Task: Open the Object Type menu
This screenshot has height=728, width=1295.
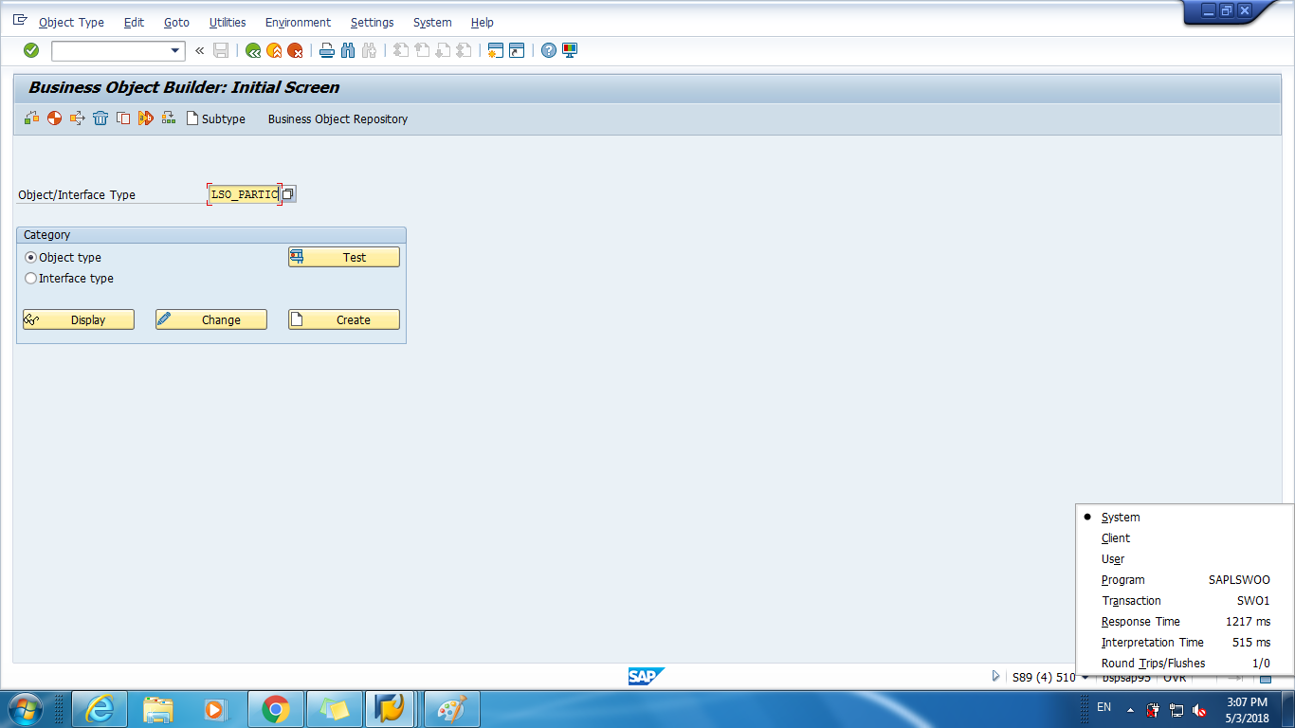Action: [x=71, y=22]
